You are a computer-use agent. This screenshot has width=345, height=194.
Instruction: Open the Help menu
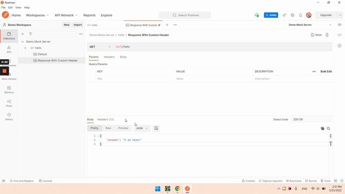[27, 8]
